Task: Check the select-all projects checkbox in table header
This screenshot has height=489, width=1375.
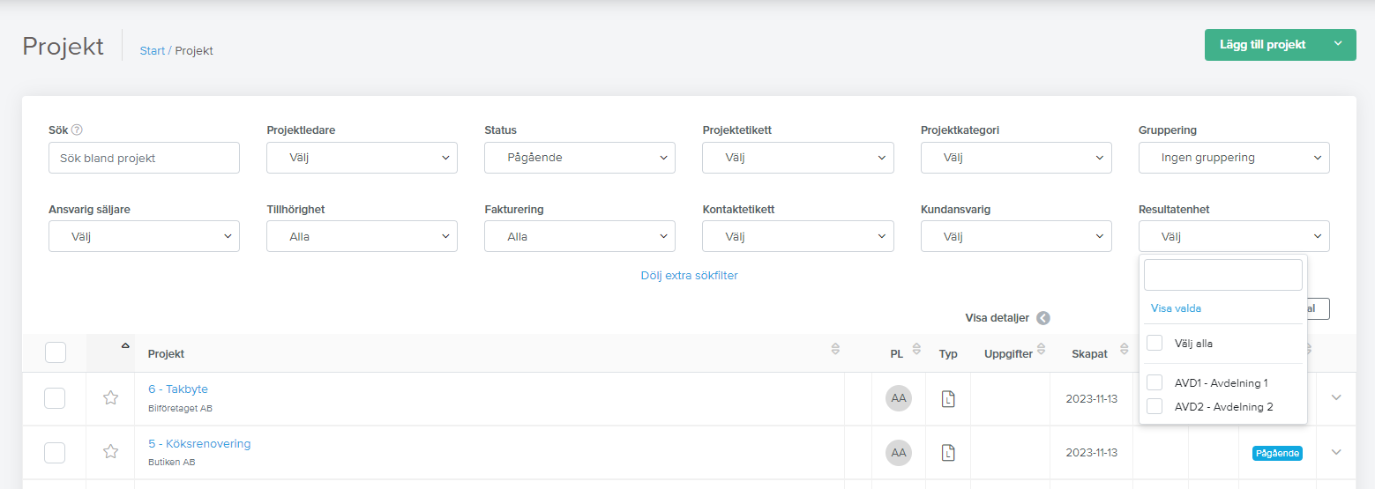Action: point(56,352)
